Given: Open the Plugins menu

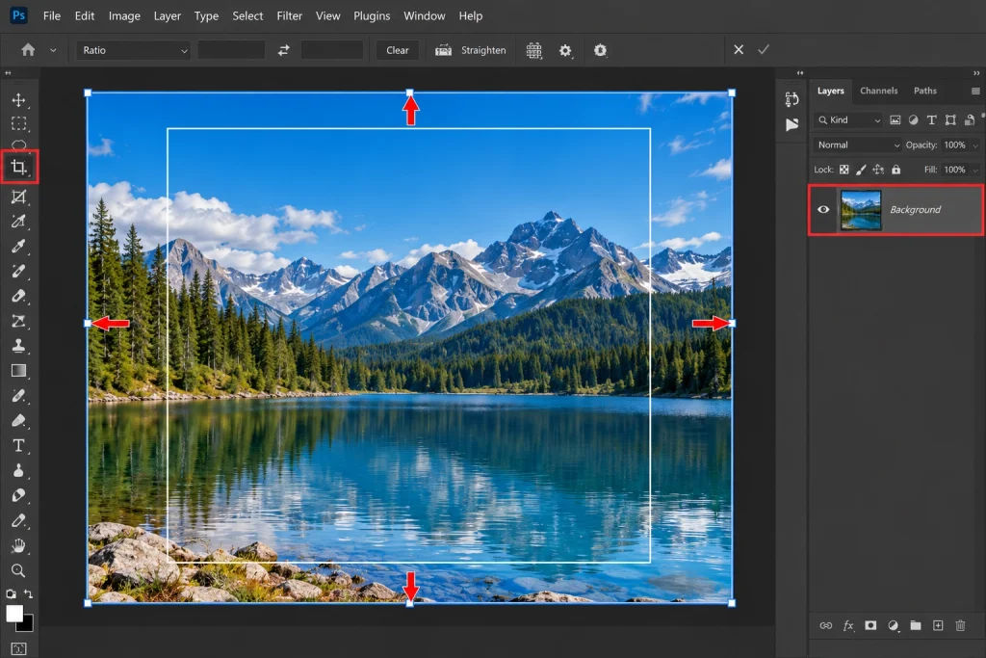Looking at the screenshot, I should click(372, 15).
